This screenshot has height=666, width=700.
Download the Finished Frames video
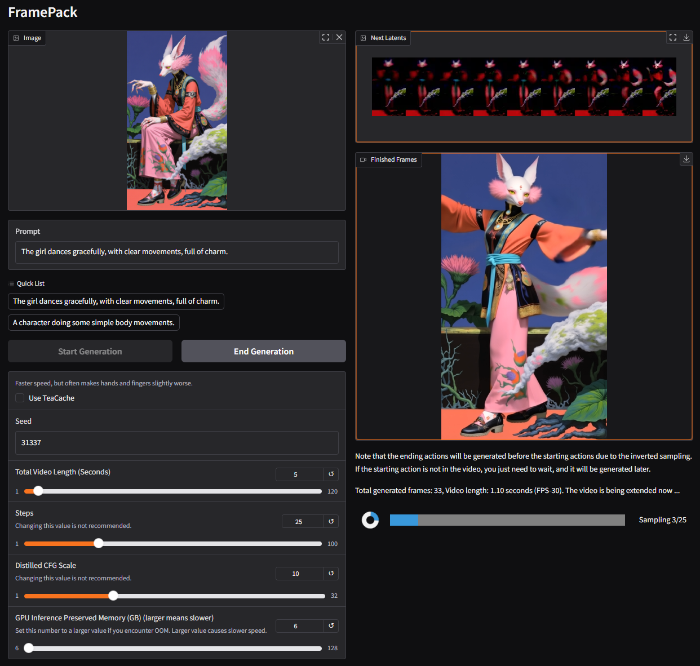(x=686, y=159)
